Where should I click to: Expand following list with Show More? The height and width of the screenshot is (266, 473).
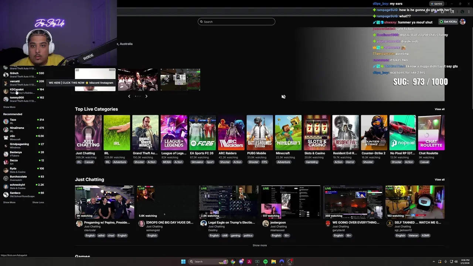pyautogui.click(x=9, y=107)
